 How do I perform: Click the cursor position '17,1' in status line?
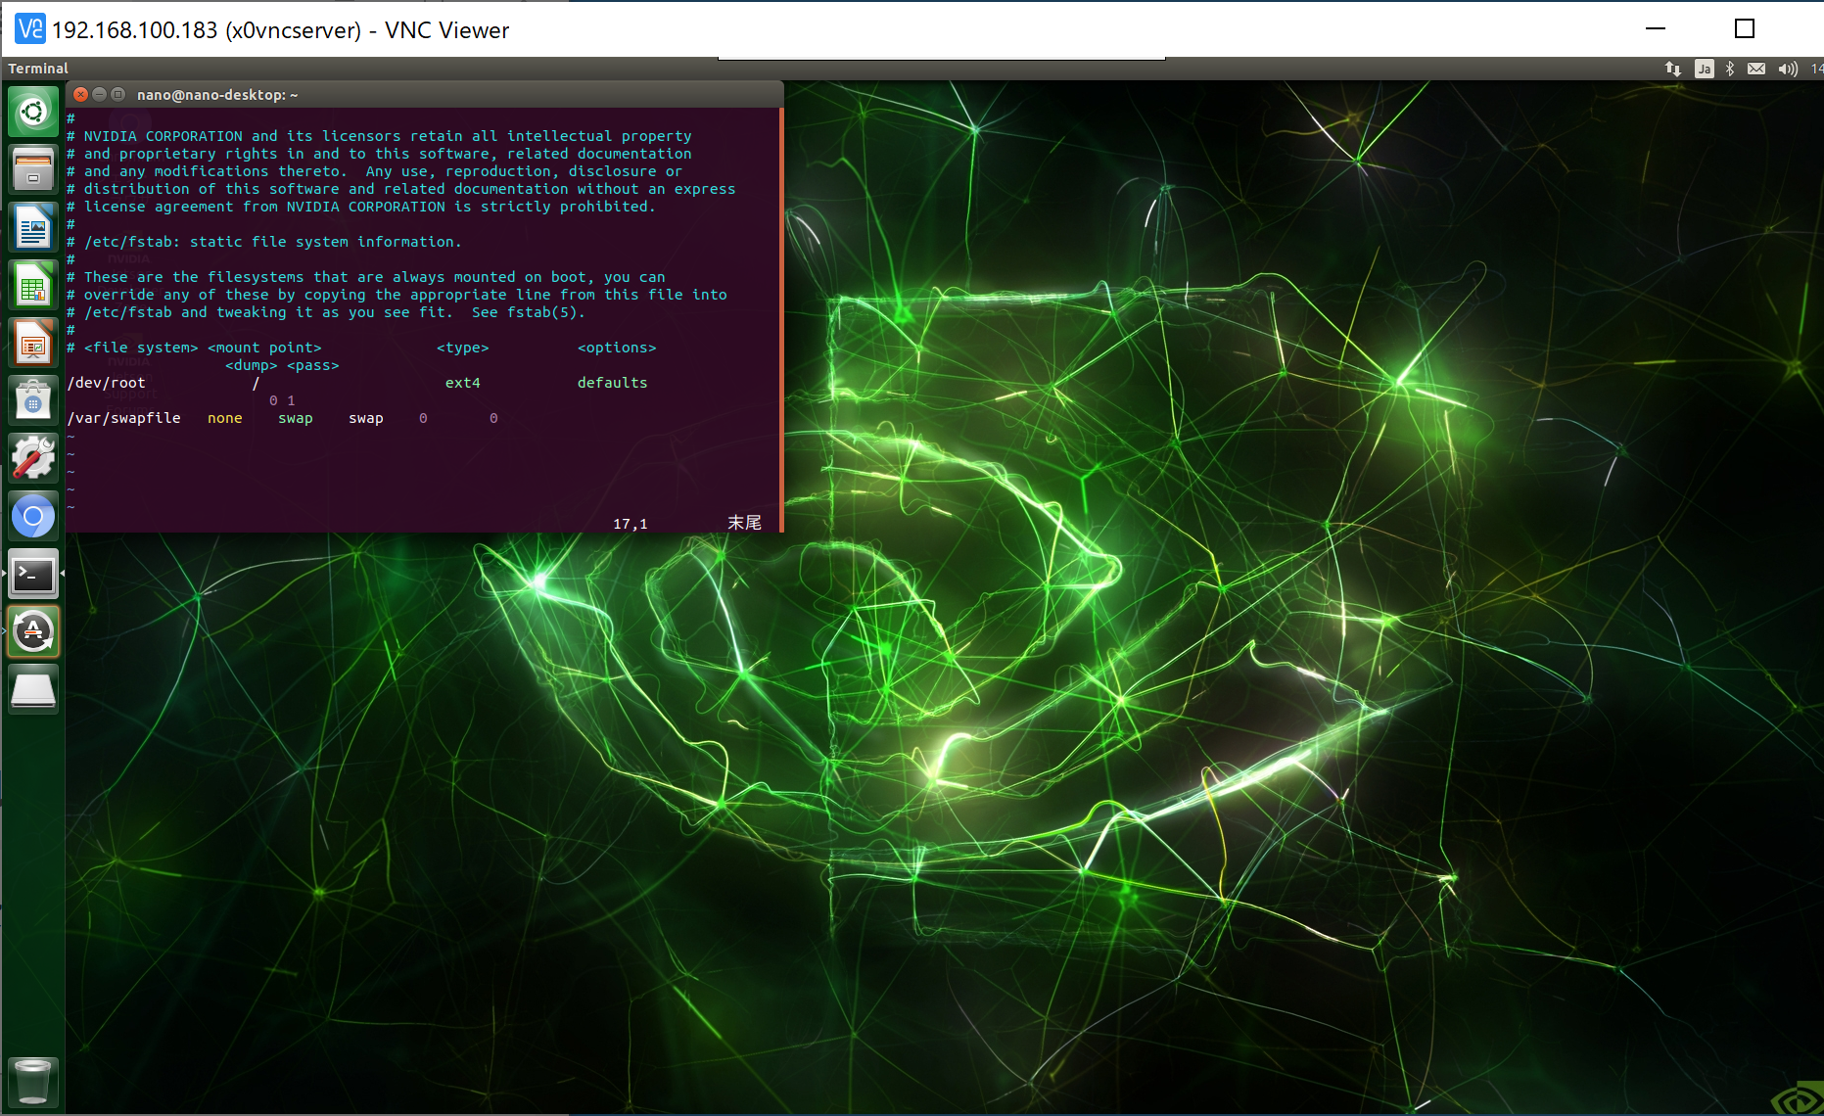pyautogui.click(x=631, y=524)
